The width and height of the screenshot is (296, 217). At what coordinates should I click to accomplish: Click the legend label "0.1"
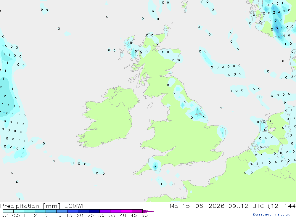(5, 215)
